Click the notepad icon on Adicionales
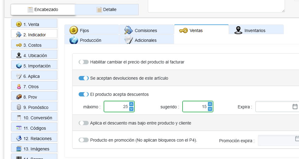The width and height of the screenshot is (299, 159). (129, 40)
